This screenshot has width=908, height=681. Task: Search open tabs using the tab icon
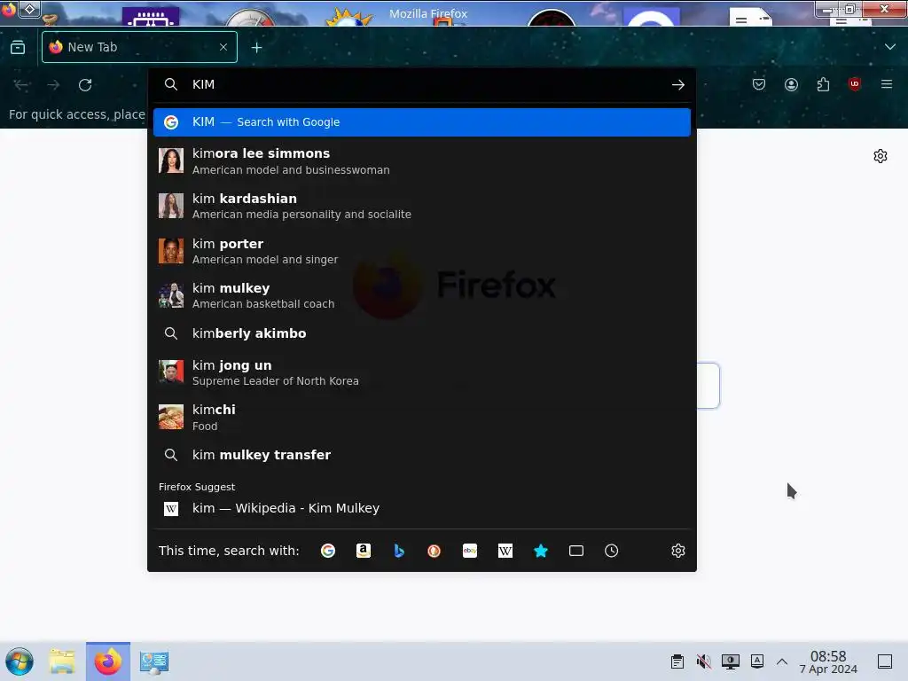(x=576, y=551)
